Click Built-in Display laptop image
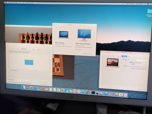Screen dimensions: 152x114 point(64,35)
